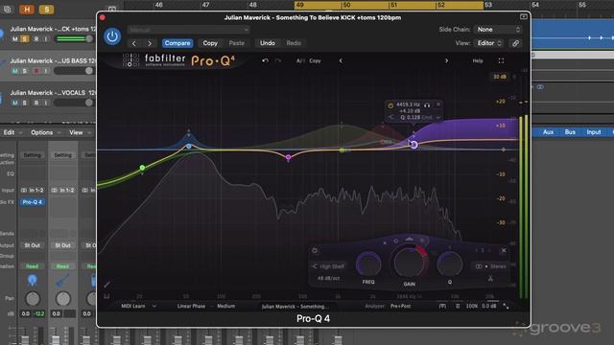This screenshot has height=345, width=614.
Task: Mute the VOCALS track
Action: (15, 103)
